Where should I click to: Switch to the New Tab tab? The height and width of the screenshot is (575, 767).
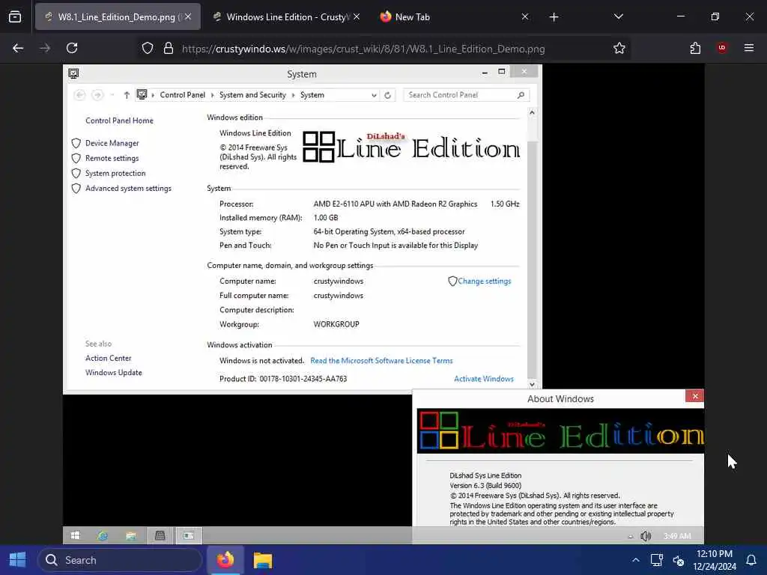[x=452, y=17]
